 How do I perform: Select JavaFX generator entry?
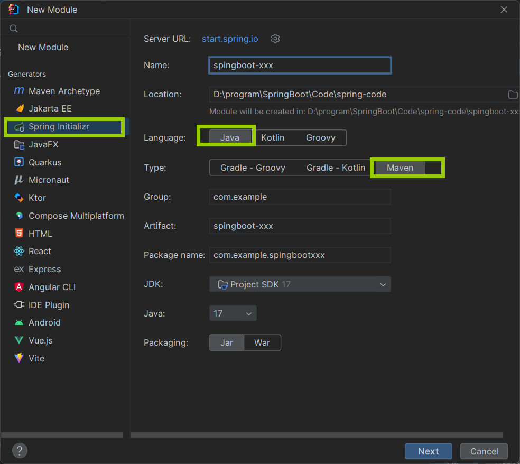pos(65,145)
